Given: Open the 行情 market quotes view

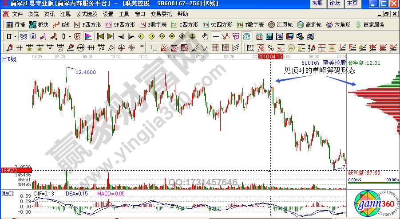Looking at the screenshot, I should (15, 25).
